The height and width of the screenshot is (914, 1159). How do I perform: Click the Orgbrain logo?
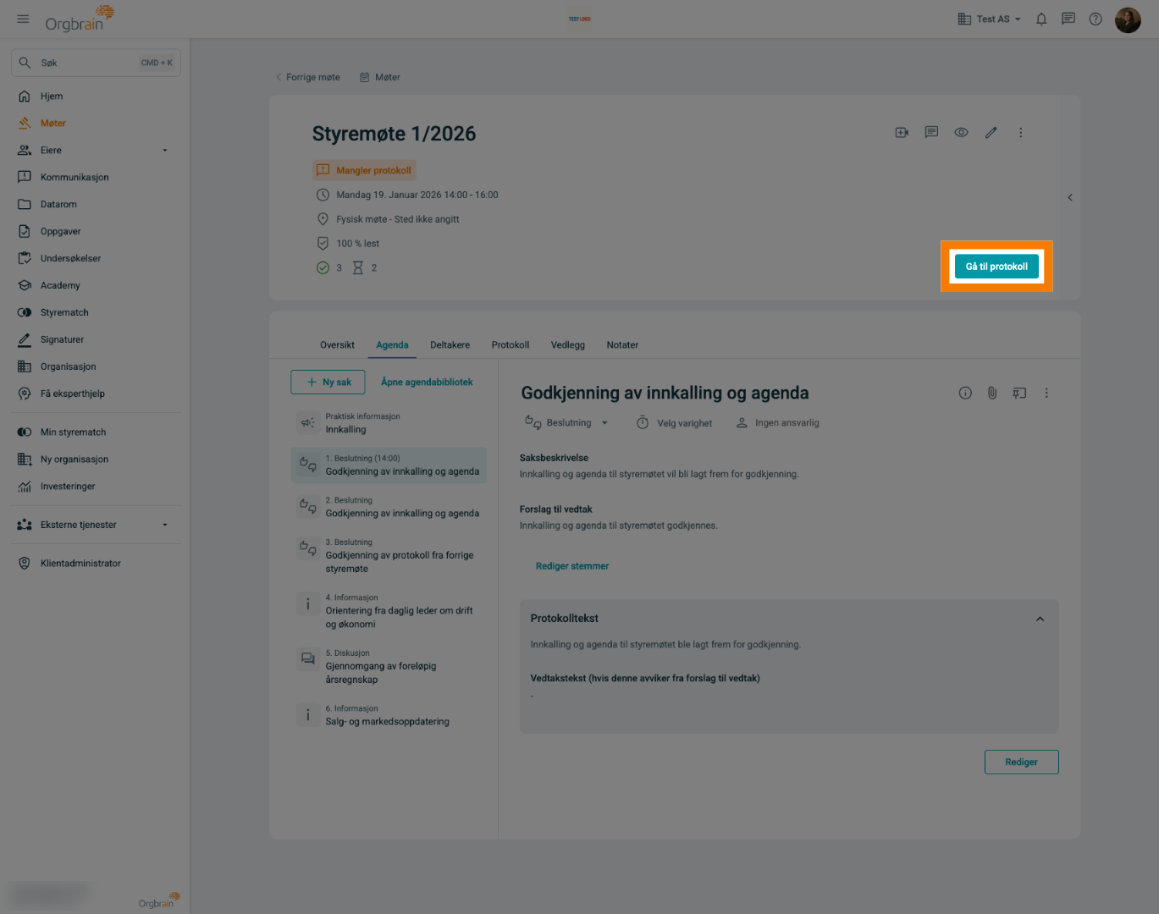point(80,19)
